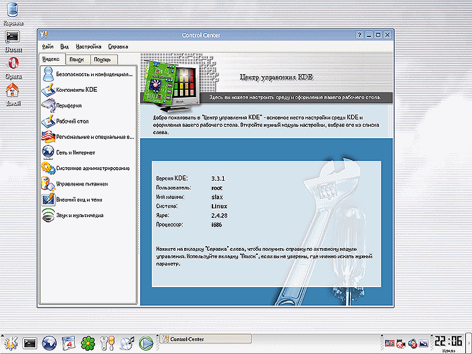Click the blue display tray icon
The image size is (472, 354).
tap(424, 343)
